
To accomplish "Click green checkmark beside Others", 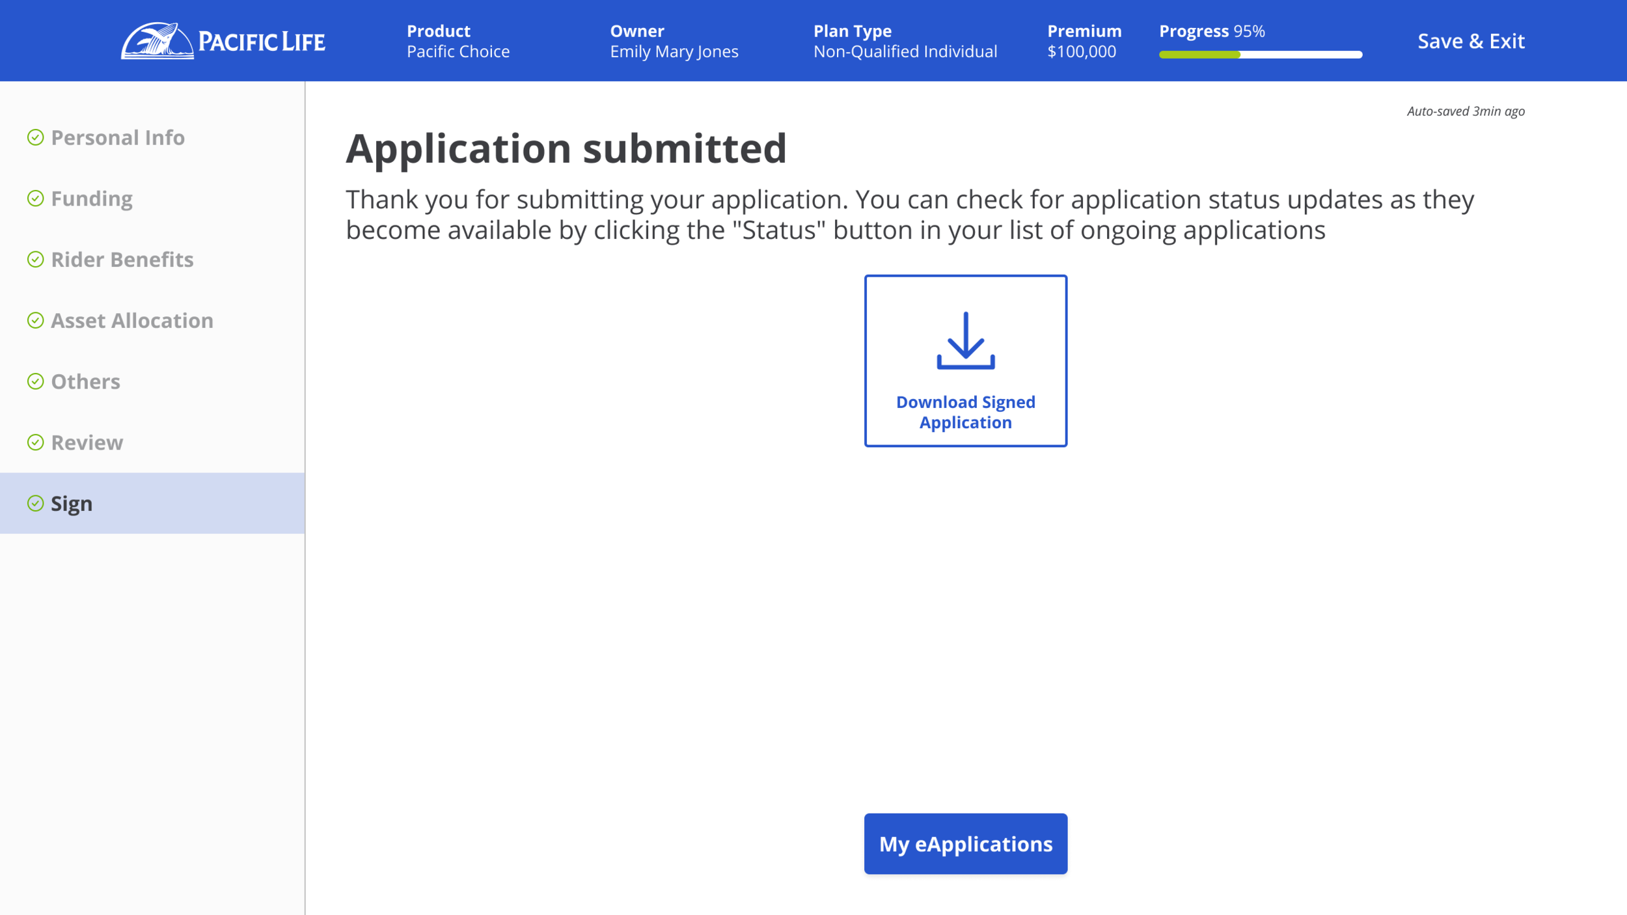I will tap(36, 381).
